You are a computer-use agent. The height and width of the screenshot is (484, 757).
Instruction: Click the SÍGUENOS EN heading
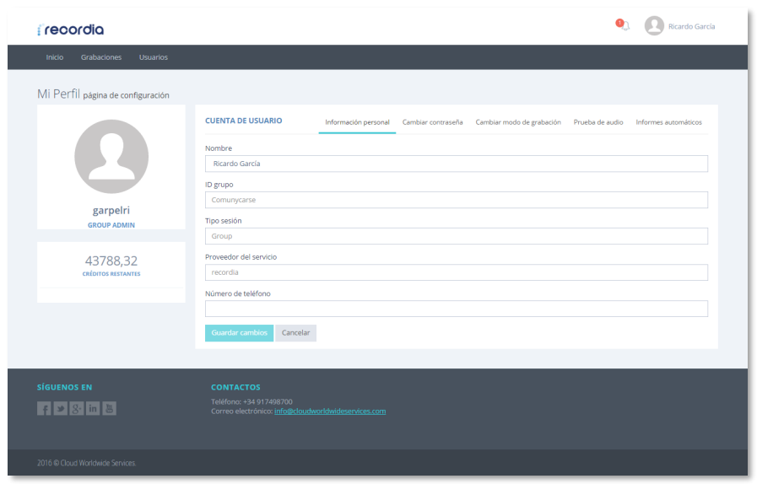(65, 387)
